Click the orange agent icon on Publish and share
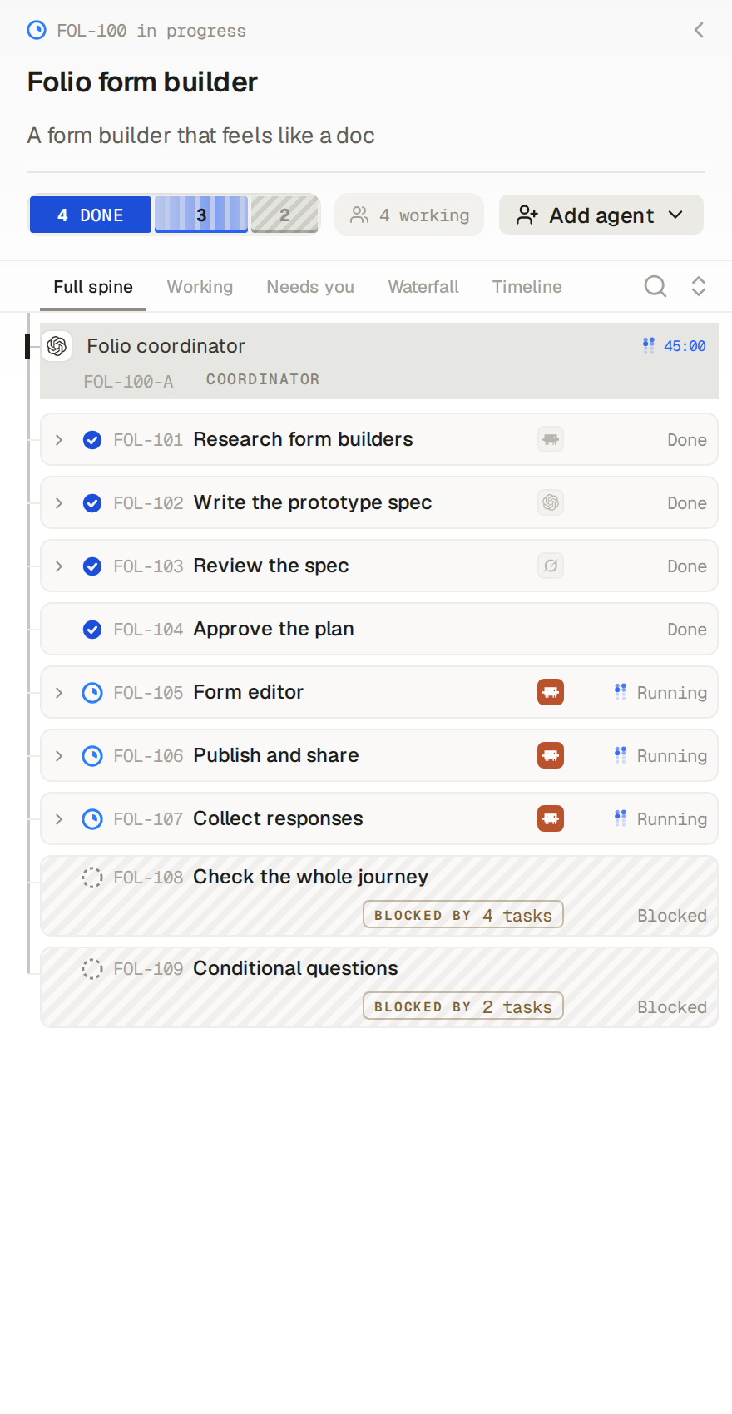 pos(551,755)
